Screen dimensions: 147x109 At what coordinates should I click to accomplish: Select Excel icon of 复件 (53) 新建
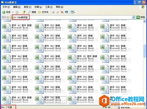coord(39,28)
